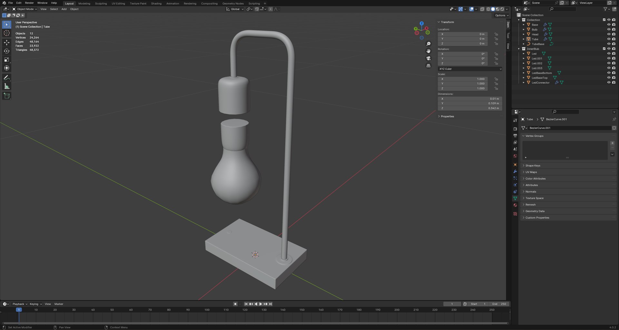Image resolution: width=619 pixels, height=330 pixels.
Task: Select the Transform tool
Action: pos(6,68)
